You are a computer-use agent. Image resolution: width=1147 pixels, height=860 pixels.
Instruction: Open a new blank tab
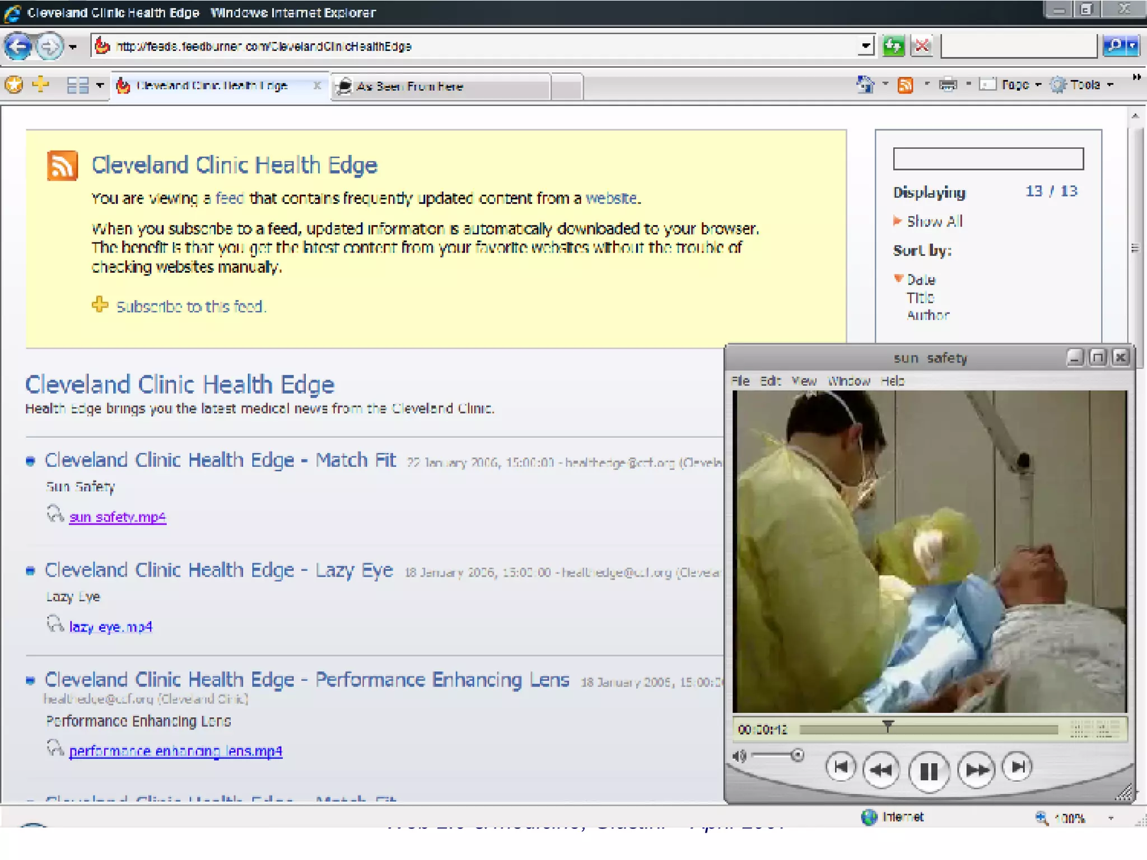pos(567,87)
